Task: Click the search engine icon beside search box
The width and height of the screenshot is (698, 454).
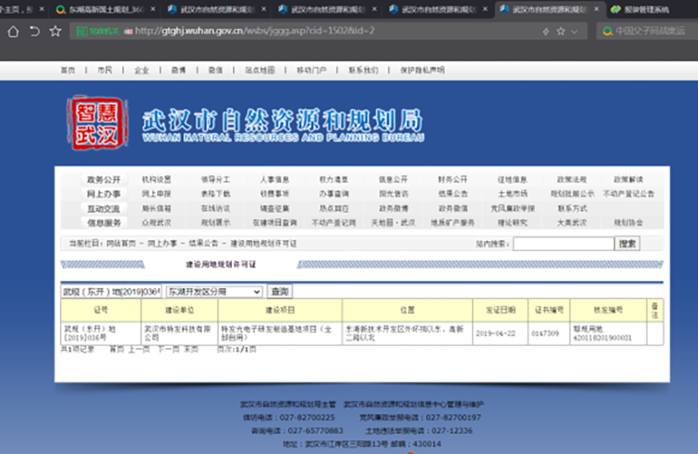Action: click(606, 31)
